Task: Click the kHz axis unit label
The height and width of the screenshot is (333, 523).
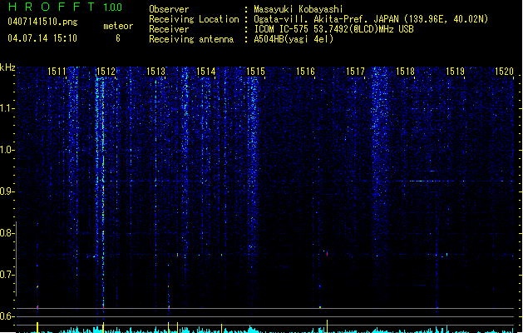Action: (7, 67)
